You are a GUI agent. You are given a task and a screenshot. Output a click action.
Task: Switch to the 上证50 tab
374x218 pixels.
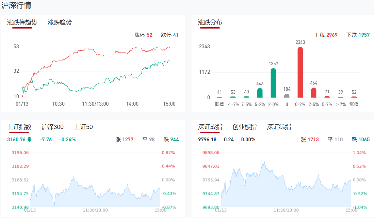coord(83,127)
